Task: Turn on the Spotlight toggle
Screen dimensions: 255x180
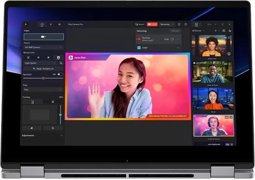Action: (60, 74)
